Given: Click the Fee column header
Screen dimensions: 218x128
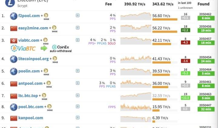Looking at the screenshot, I should 108,4.
